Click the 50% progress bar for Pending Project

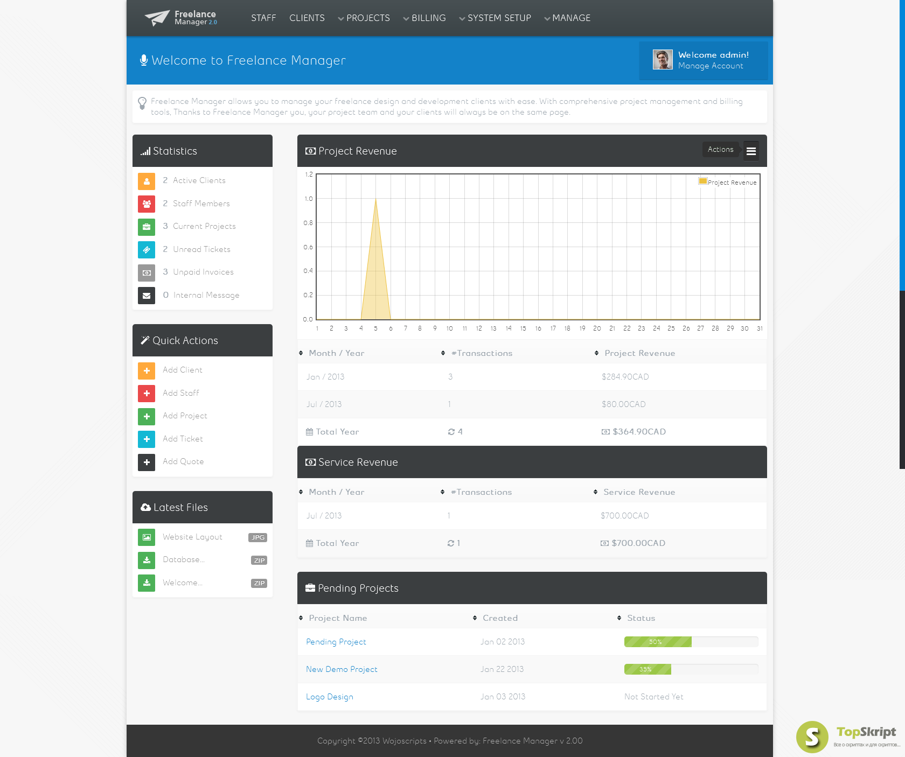tap(691, 642)
